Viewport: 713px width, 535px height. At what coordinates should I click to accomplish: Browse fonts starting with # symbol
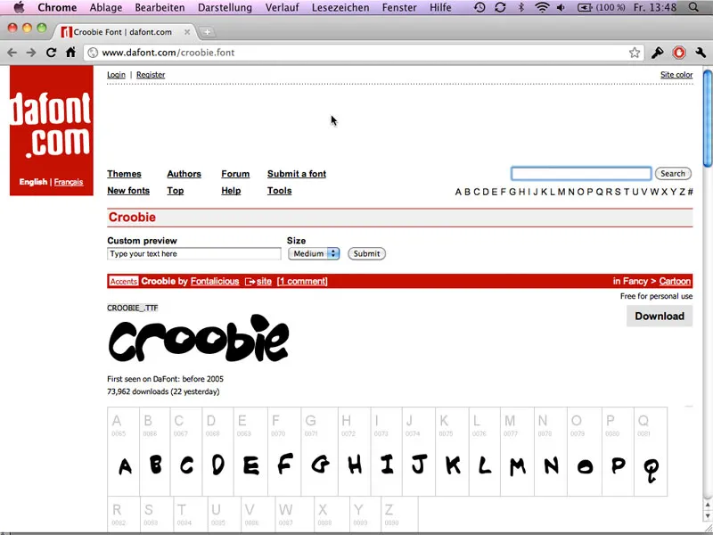coord(690,192)
